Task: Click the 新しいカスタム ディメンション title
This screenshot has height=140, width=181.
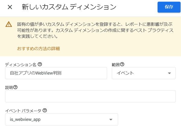Action: coord(69,7)
